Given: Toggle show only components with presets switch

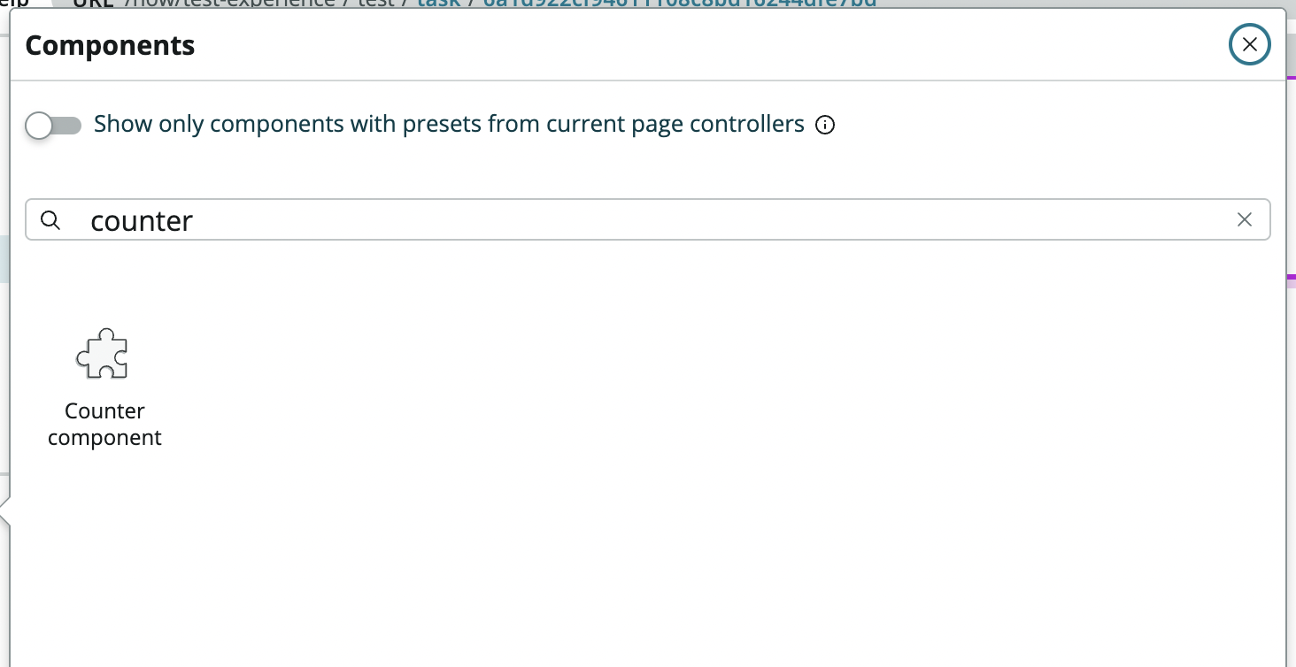Looking at the screenshot, I should [53, 126].
